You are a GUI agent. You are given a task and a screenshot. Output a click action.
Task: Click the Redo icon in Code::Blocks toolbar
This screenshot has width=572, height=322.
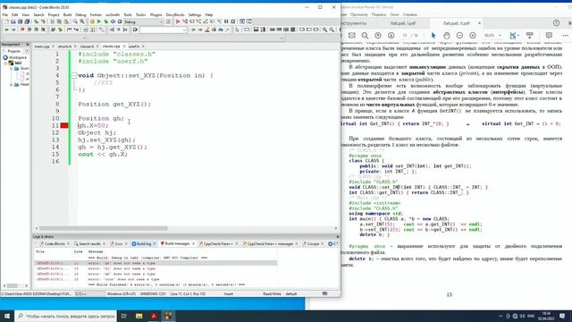pyautogui.click(x=43, y=21)
